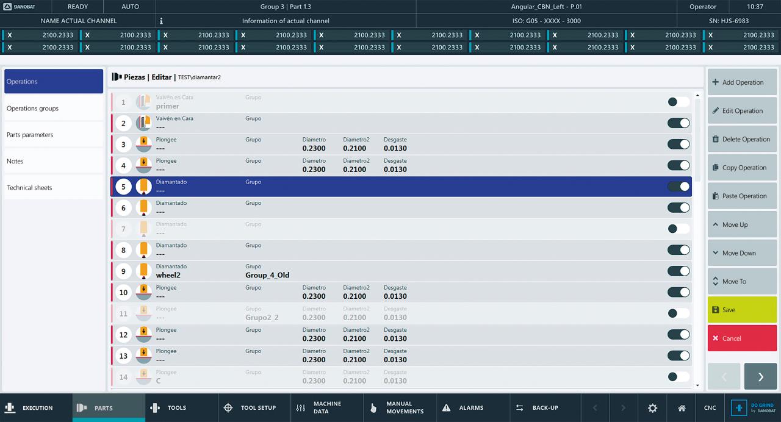
Task: Click the list scrollbar down arrow
Action: coord(697,385)
